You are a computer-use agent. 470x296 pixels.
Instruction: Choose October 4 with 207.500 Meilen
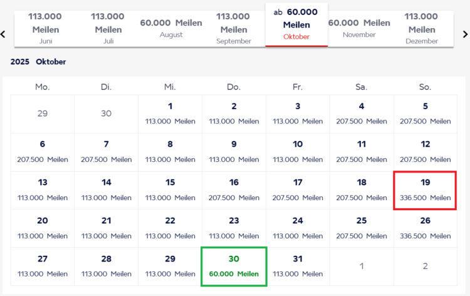tap(362, 114)
